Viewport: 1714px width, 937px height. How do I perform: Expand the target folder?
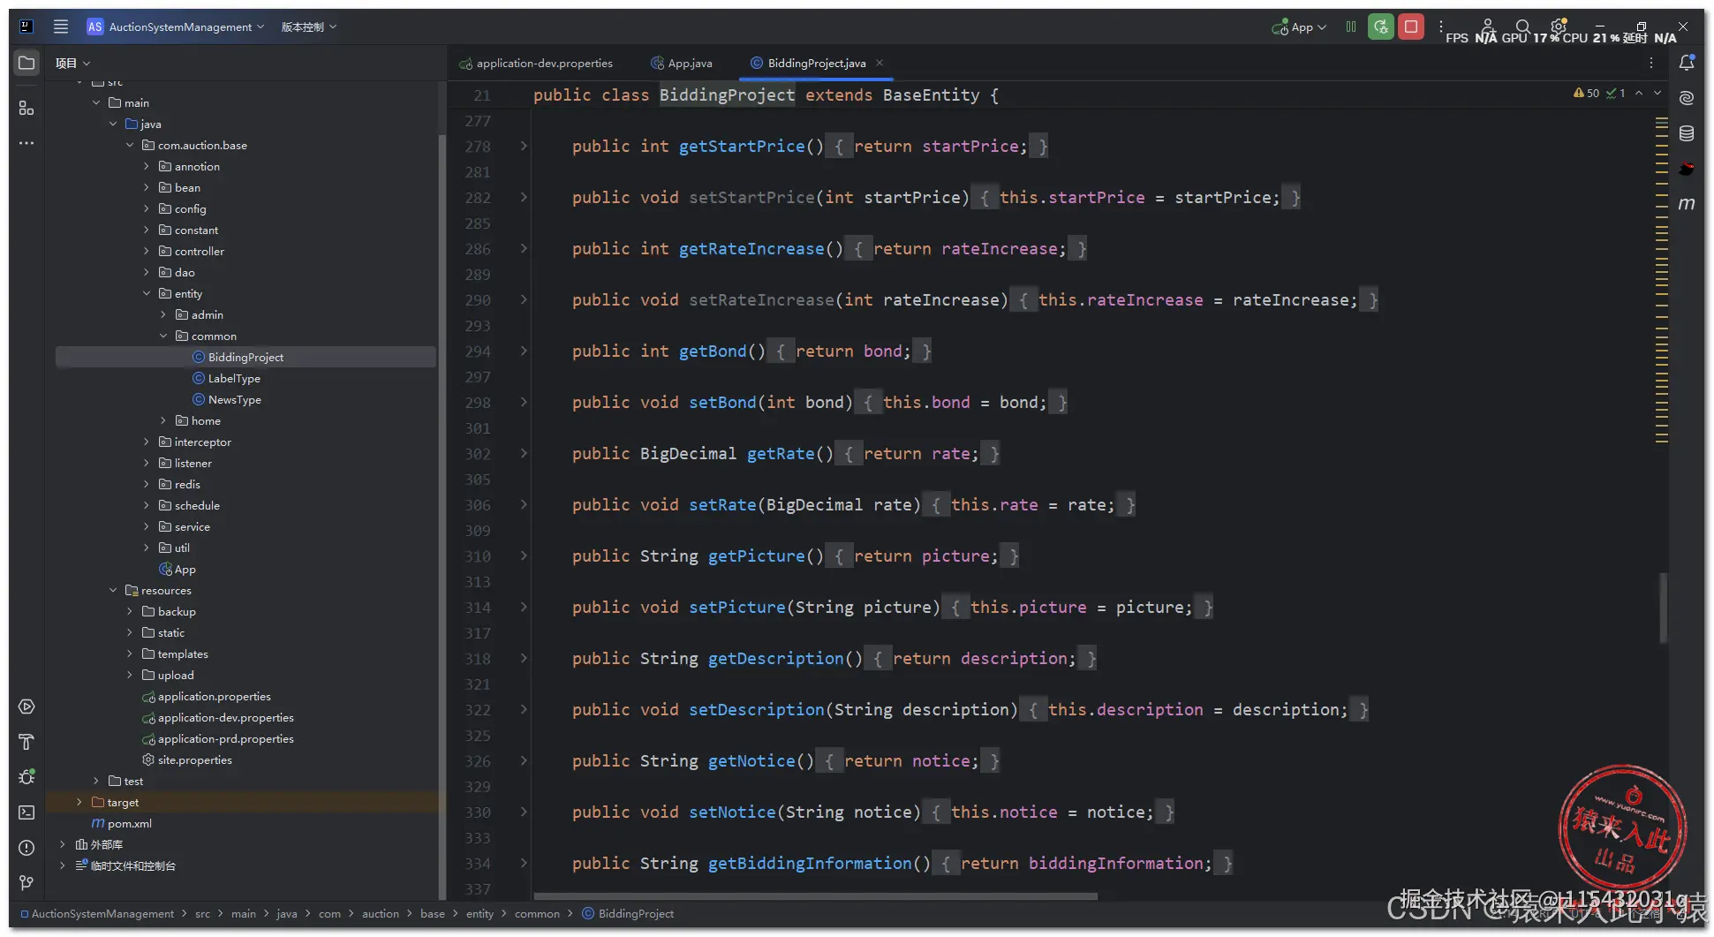pos(79,802)
